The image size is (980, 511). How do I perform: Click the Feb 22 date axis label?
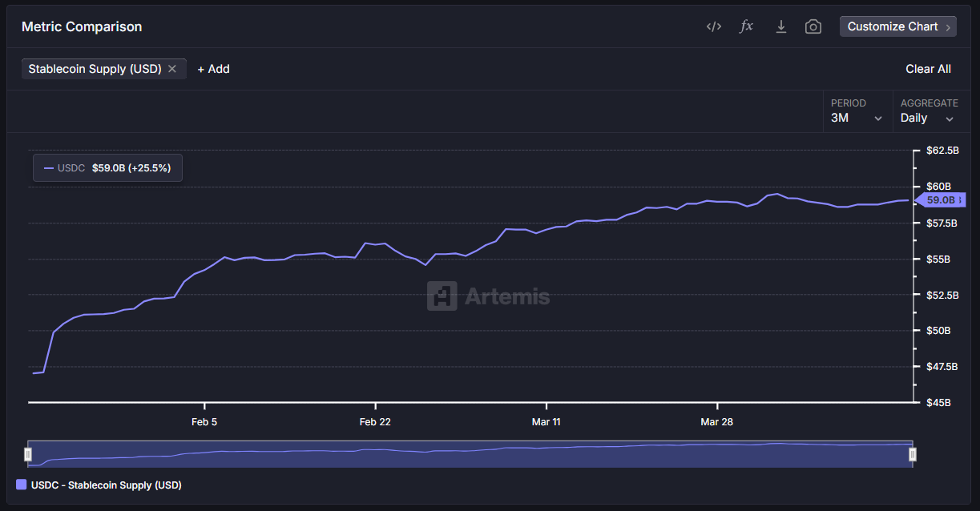[x=375, y=422]
